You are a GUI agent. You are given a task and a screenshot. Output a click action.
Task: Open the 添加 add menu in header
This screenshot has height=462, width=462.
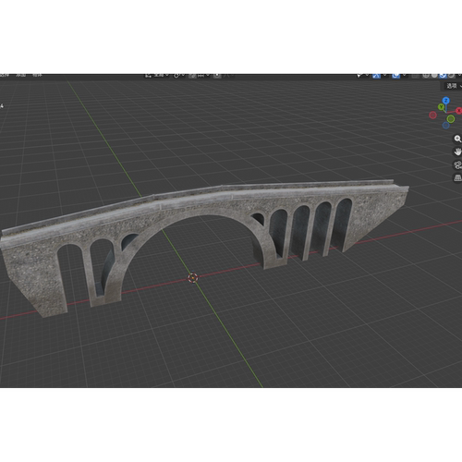tap(20, 75)
